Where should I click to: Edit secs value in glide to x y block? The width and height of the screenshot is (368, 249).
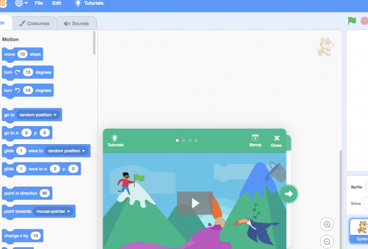21,169
